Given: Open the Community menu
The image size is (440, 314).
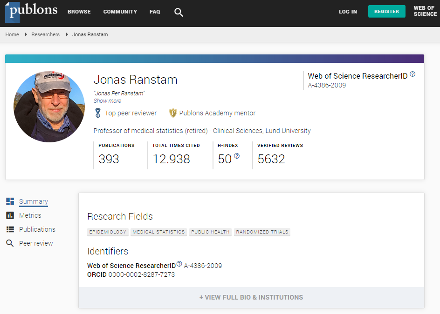Looking at the screenshot, I should pyautogui.click(x=120, y=12).
